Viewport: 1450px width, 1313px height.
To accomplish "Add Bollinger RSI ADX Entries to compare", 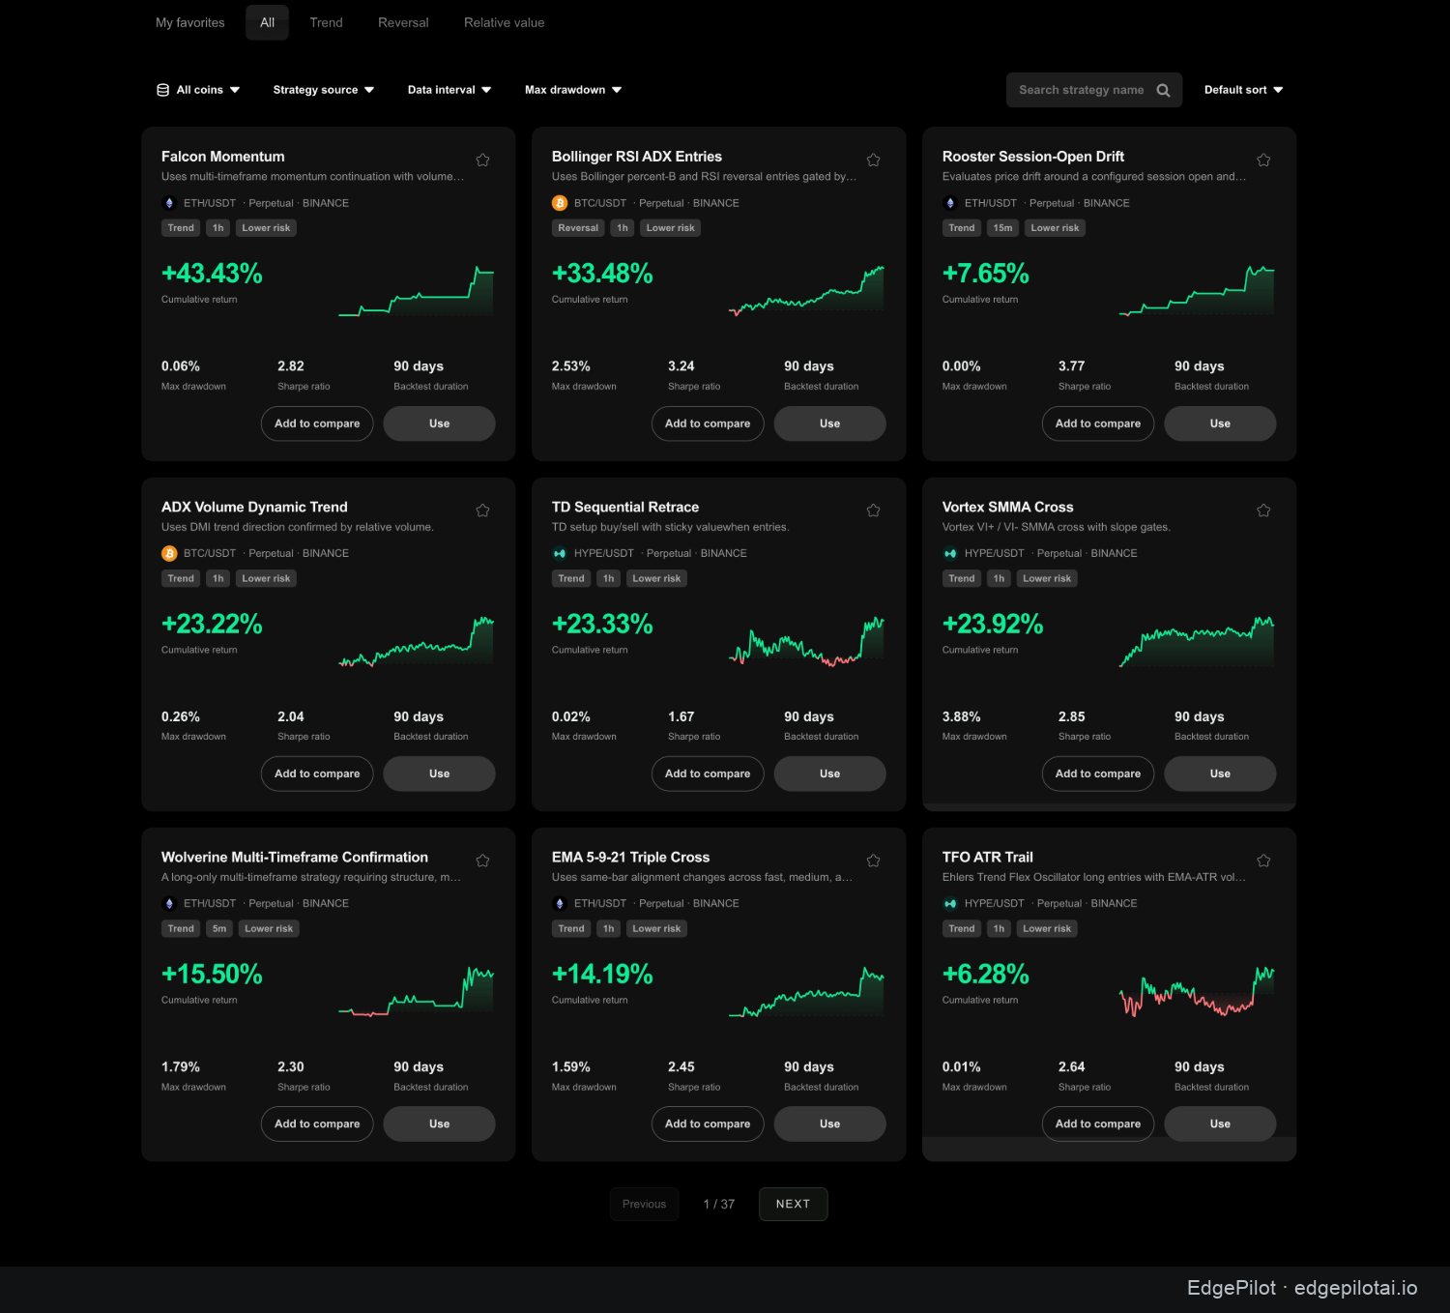I will click(x=708, y=423).
